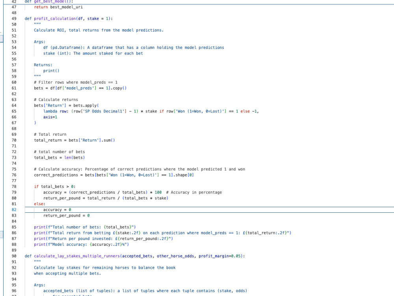Click line number 78 in the gutter

click(x=14, y=187)
